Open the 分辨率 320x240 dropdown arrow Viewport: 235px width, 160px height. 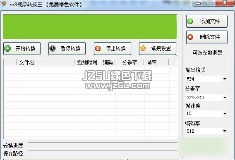[x=225, y=98]
